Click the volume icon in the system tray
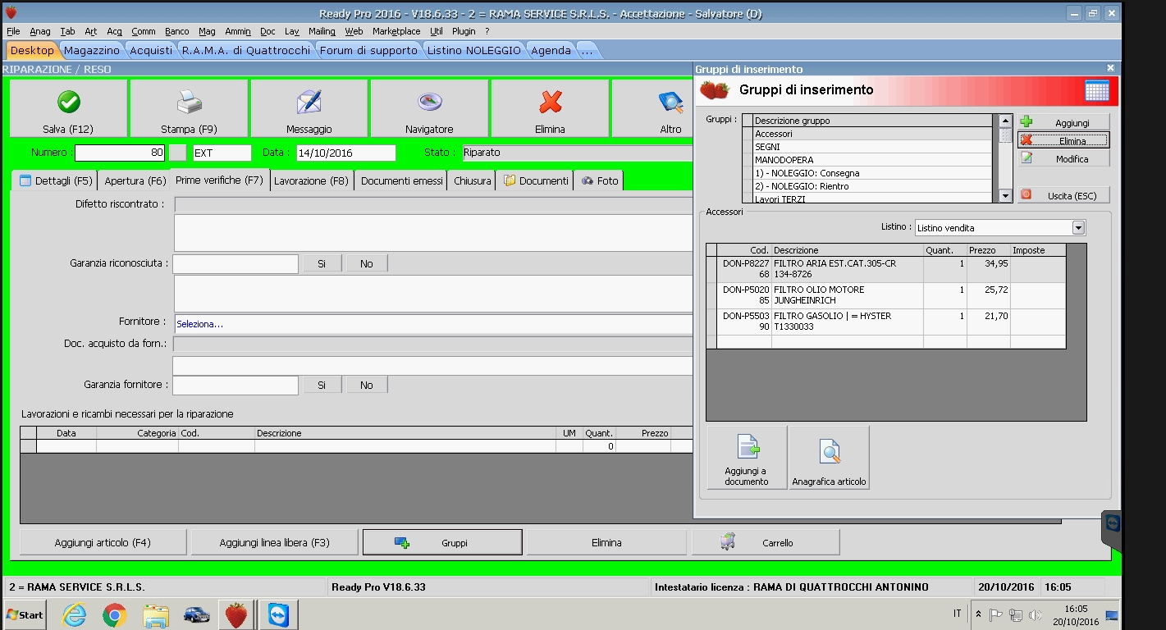 coord(1036,614)
